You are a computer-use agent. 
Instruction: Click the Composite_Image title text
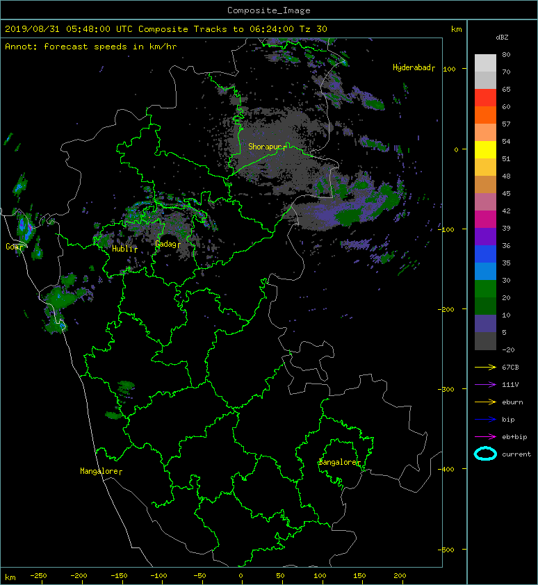point(269,10)
